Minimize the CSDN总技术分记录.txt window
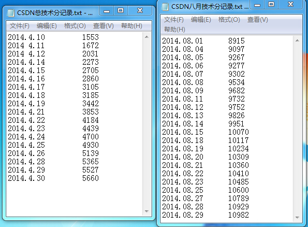 [107, 11]
